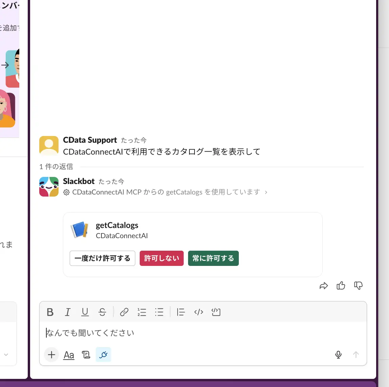Open the plus attachment menu
389x387 pixels.
[x=51, y=355]
